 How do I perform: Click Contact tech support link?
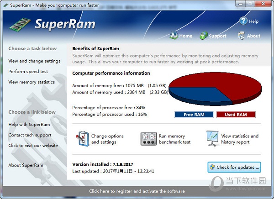pyautogui.click(x=30, y=135)
